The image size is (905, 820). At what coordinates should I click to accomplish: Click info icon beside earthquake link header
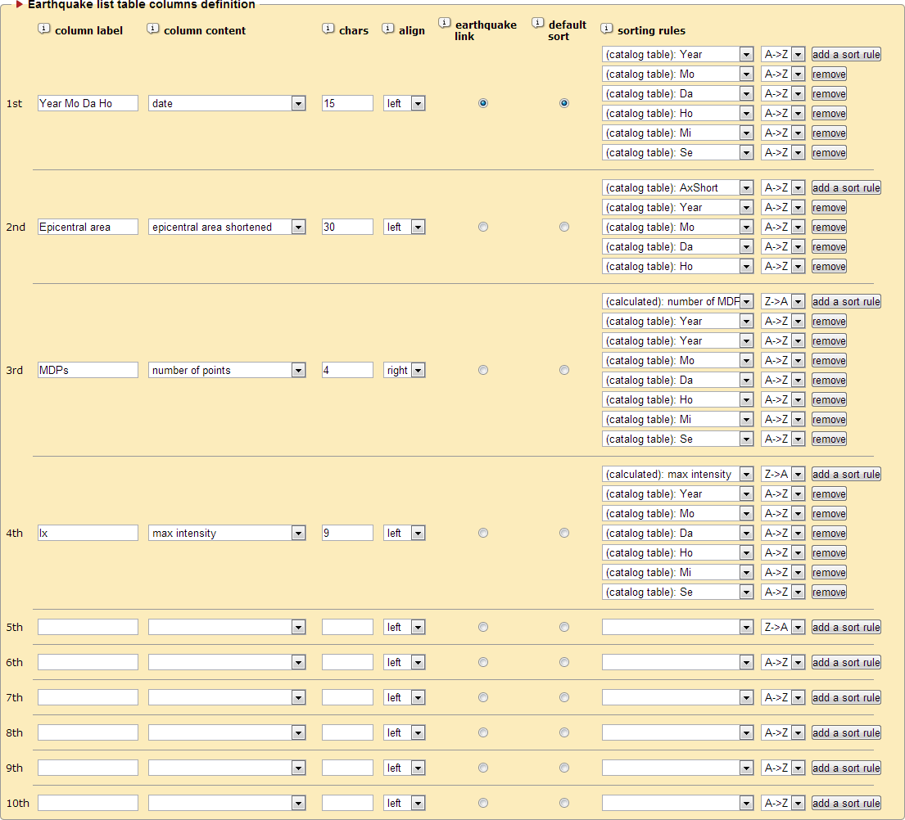point(444,22)
